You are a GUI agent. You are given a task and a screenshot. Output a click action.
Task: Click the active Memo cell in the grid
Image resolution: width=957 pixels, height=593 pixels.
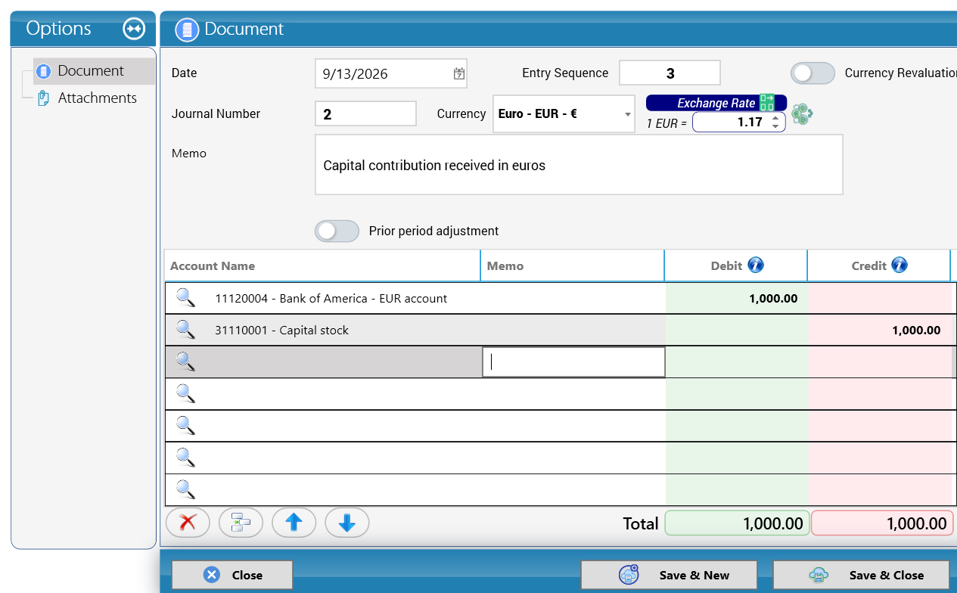coord(573,362)
